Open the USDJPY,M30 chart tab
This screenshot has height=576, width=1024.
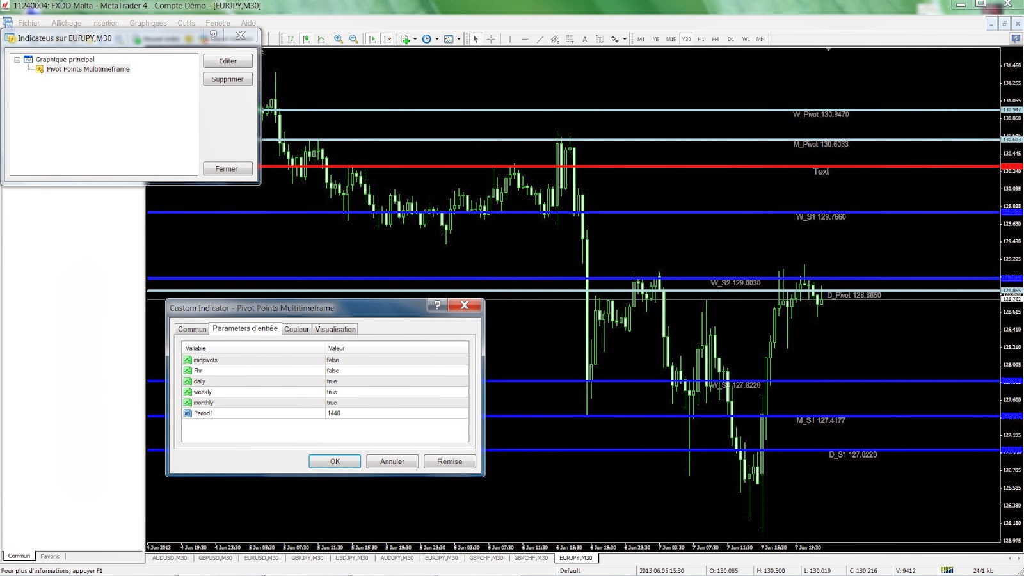(x=352, y=558)
